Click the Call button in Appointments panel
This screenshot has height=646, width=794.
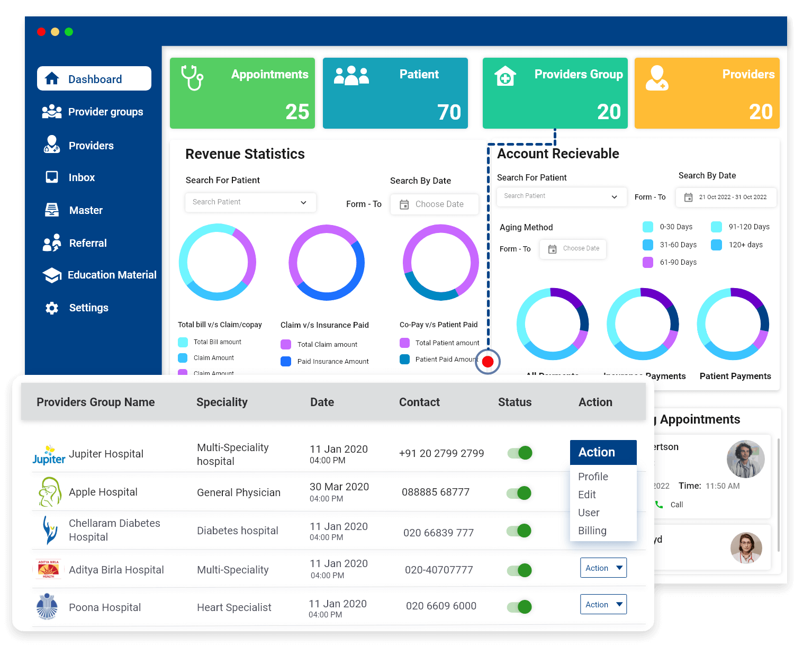[670, 504]
